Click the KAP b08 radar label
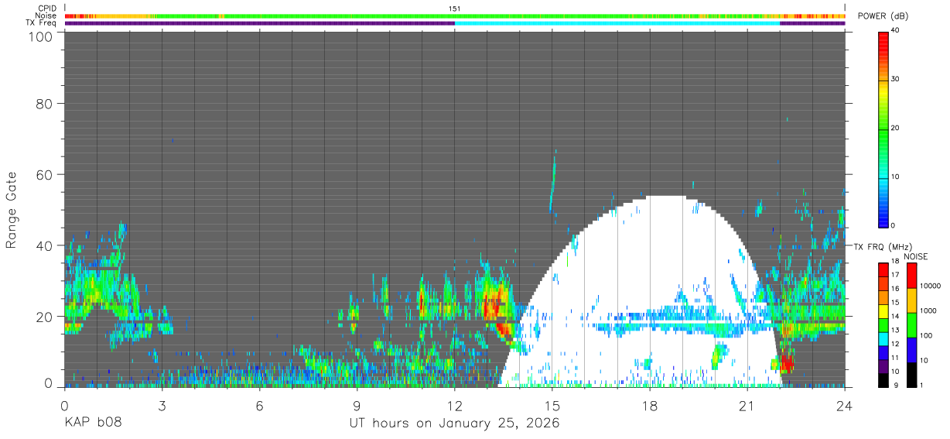Screen dimensions: 950x439 [x=92, y=423]
